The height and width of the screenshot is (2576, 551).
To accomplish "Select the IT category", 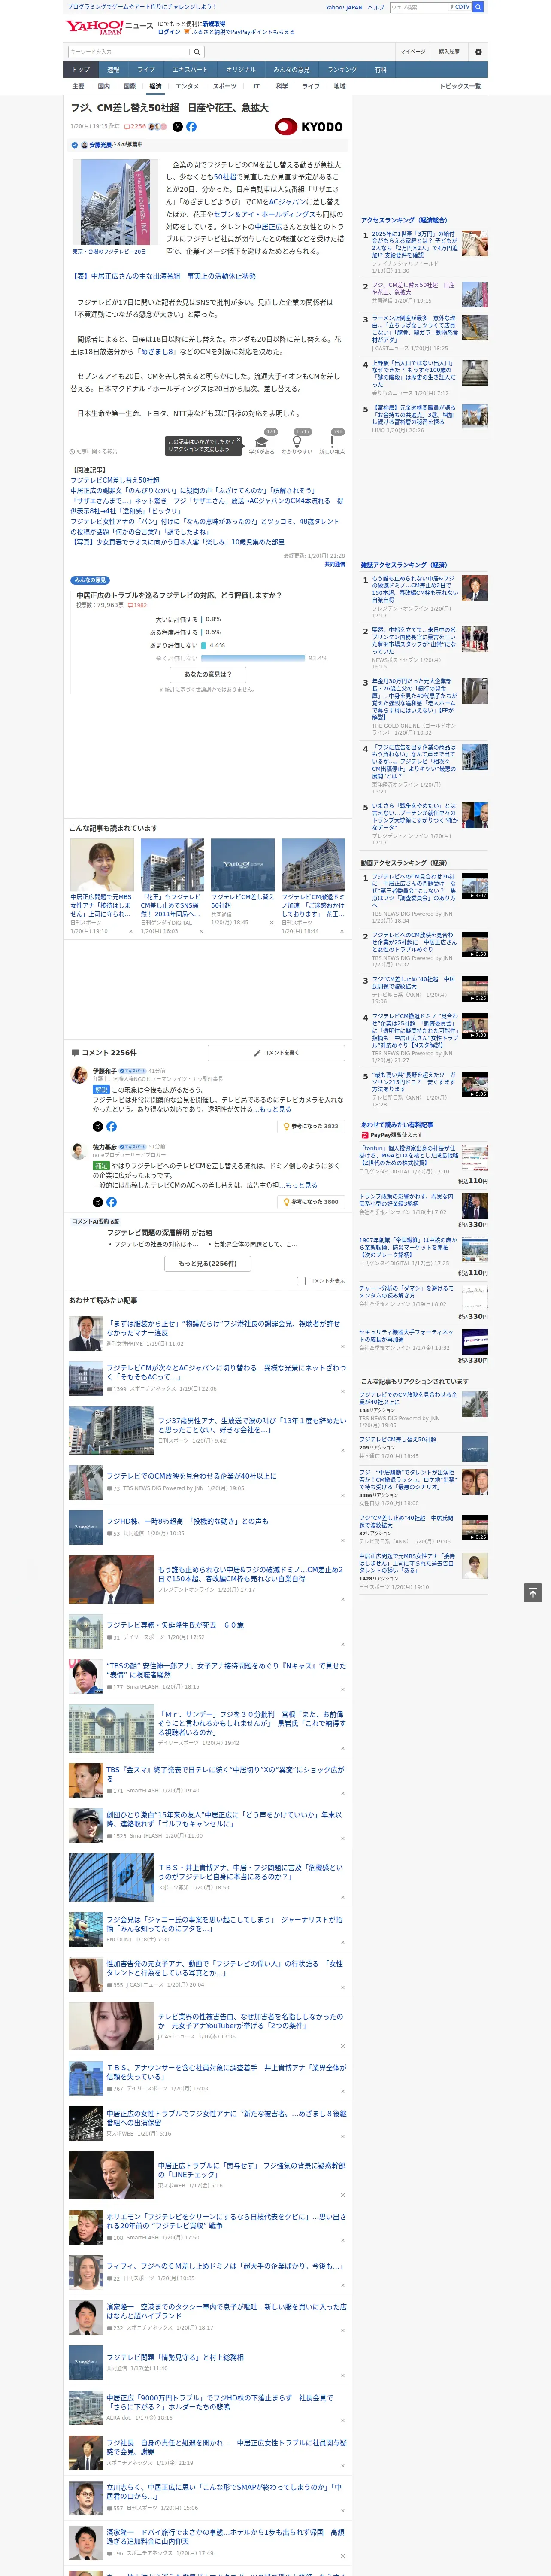I will (x=256, y=87).
